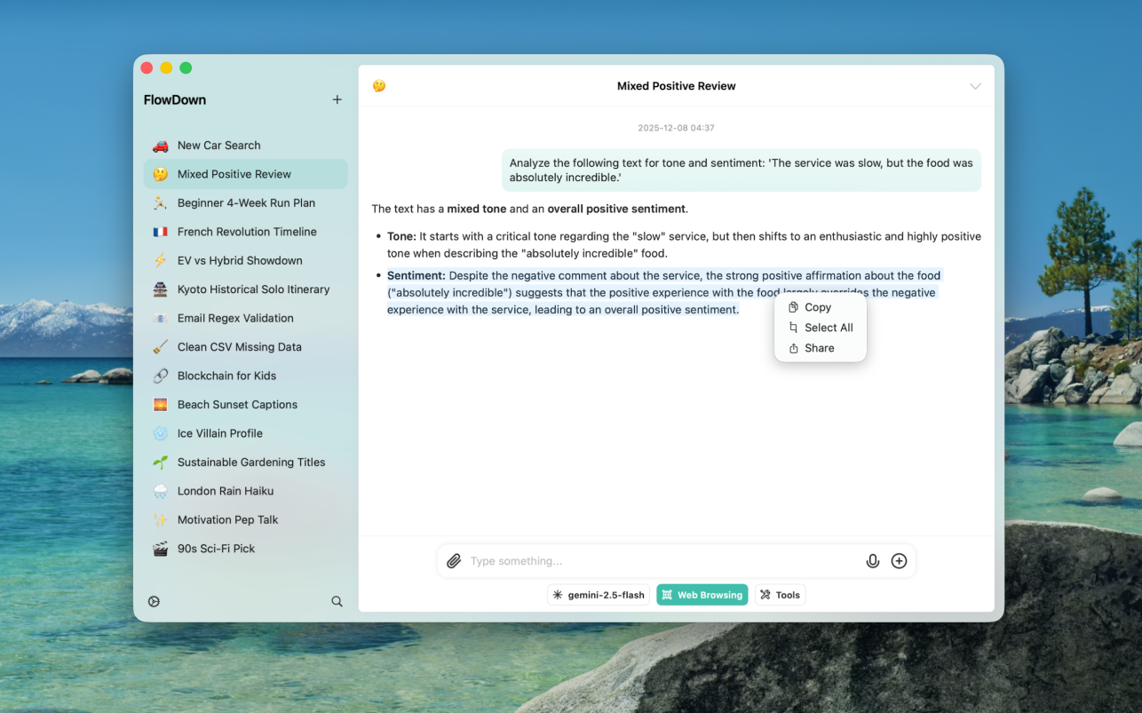This screenshot has width=1142, height=713.
Task: Open the gemini-2.5-flash model selector
Action: tap(598, 594)
